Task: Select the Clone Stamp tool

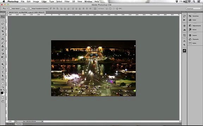Action: click(x=2, y=46)
